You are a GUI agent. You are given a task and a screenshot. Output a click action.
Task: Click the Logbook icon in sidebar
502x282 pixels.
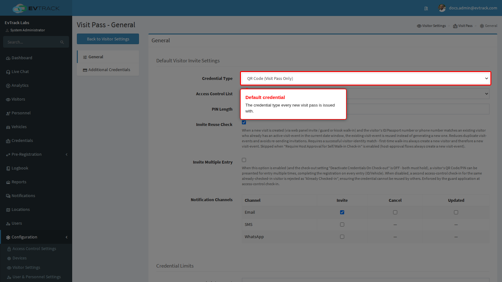pyautogui.click(x=8, y=169)
